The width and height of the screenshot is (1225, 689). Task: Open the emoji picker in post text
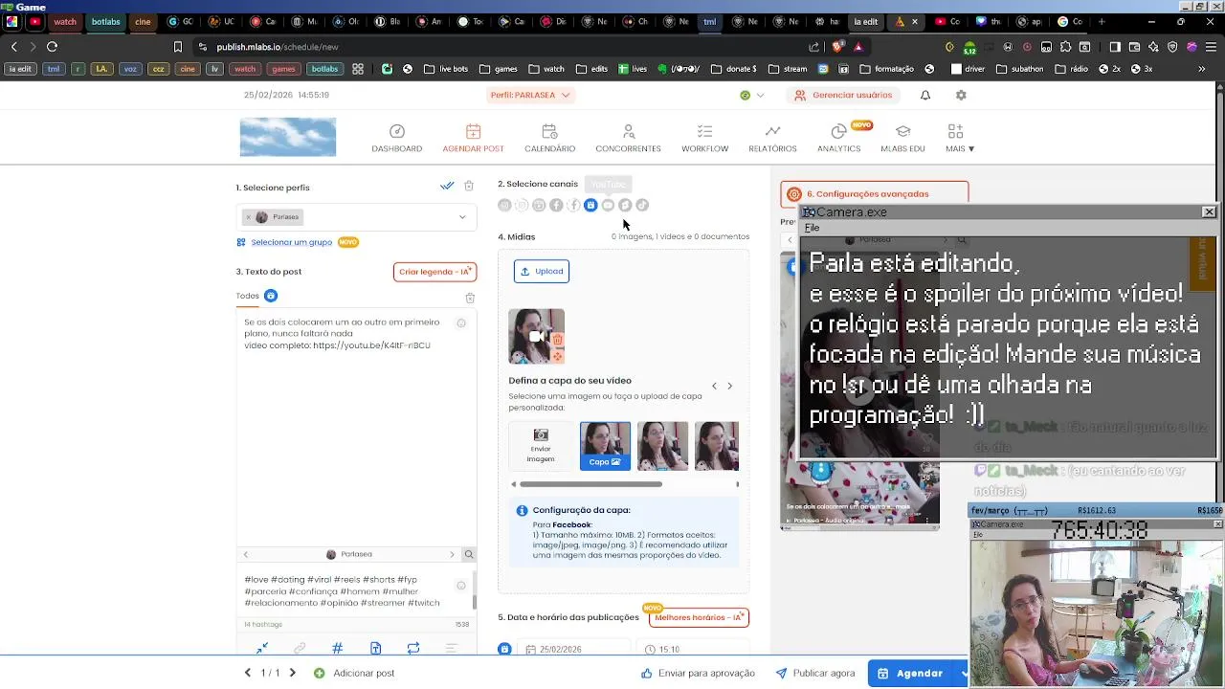(461, 323)
